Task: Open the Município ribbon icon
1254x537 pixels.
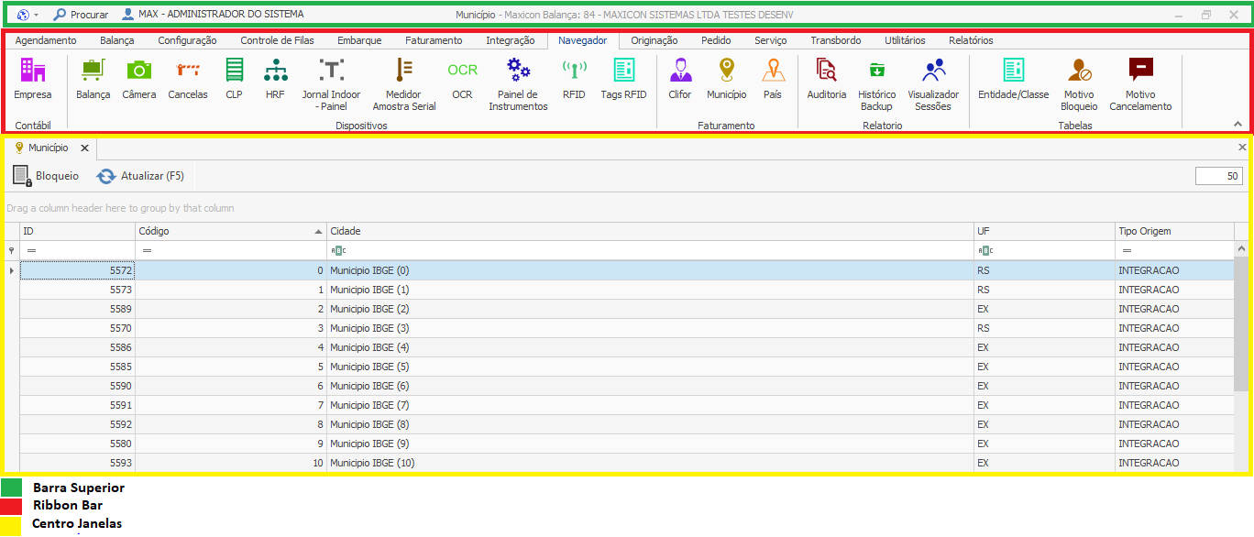Action: tap(727, 80)
